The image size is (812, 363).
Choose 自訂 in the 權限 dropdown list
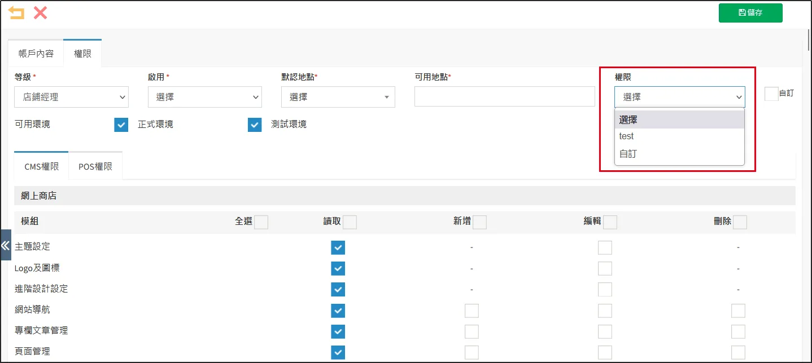pos(628,153)
